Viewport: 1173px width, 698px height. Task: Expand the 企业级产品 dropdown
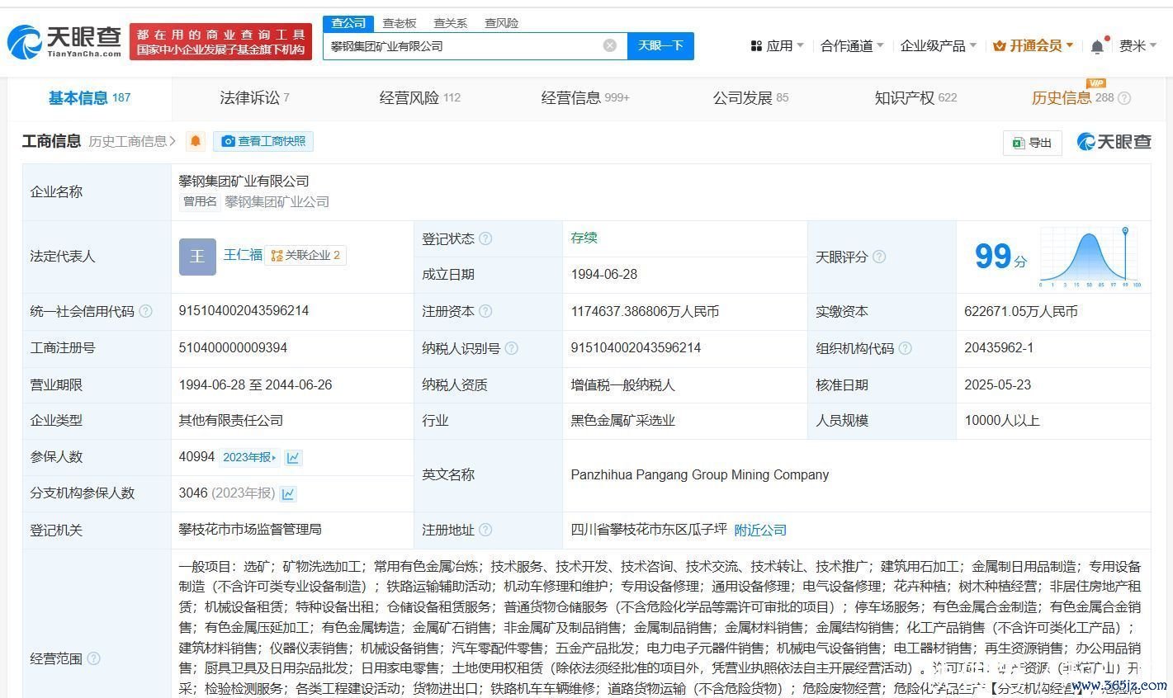tap(939, 46)
